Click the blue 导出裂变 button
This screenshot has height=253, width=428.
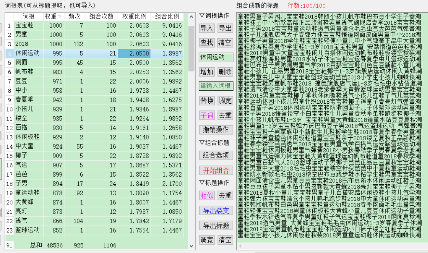click(x=216, y=211)
